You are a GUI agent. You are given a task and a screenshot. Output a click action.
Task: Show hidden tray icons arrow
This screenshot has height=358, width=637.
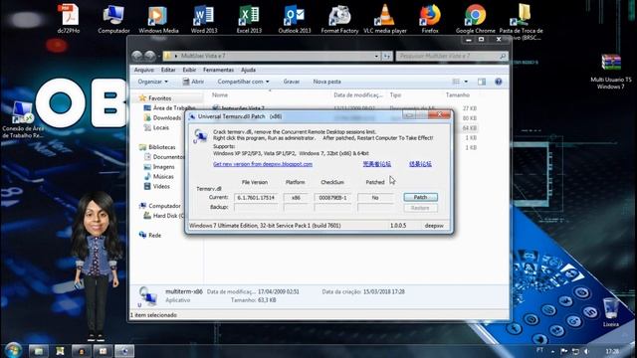[552, 351]
